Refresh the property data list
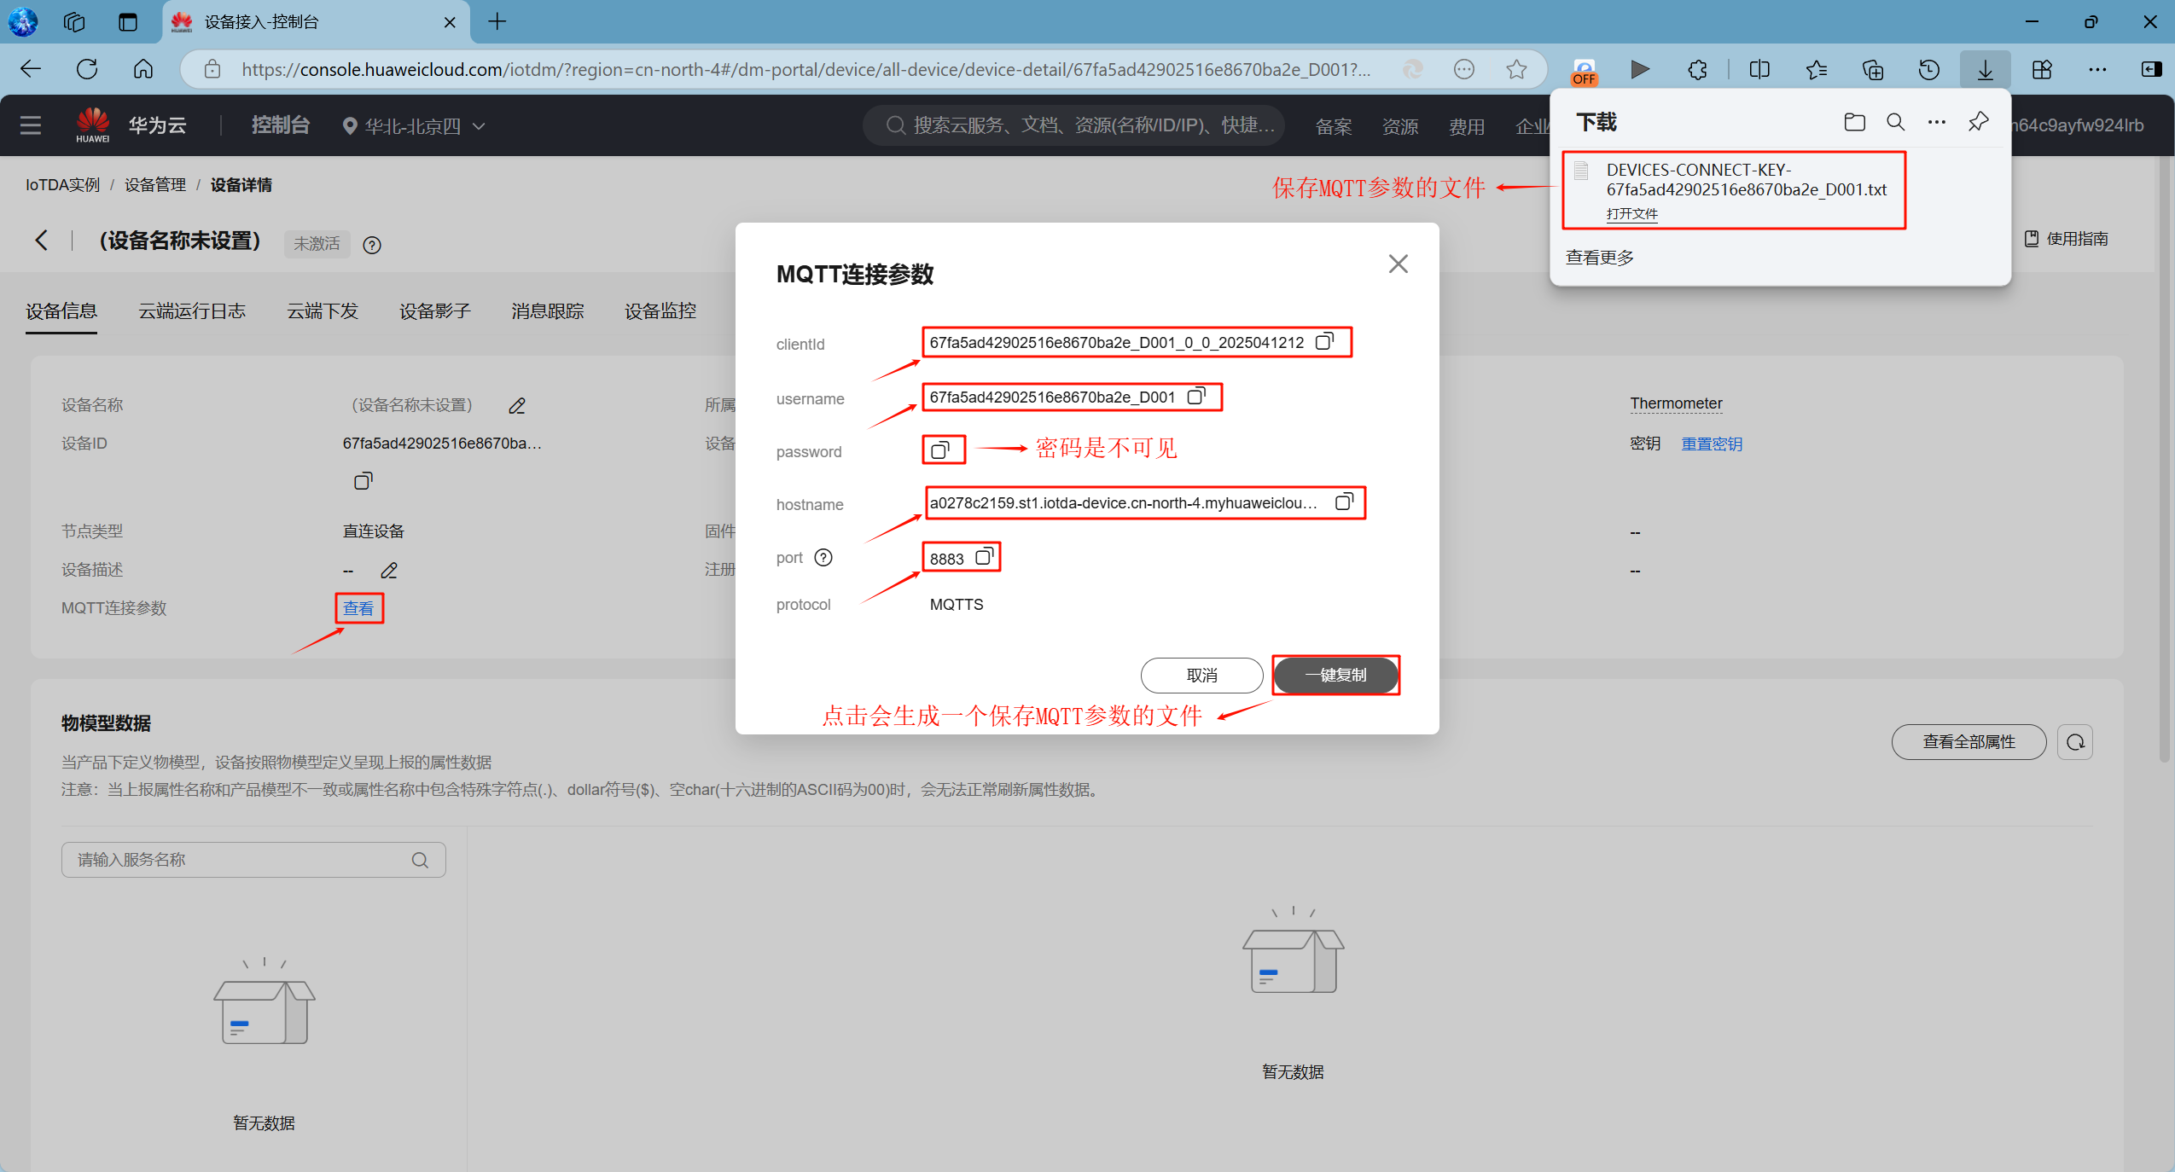Screen dimensions: 2175x1172 click(x=2075, y=742)
